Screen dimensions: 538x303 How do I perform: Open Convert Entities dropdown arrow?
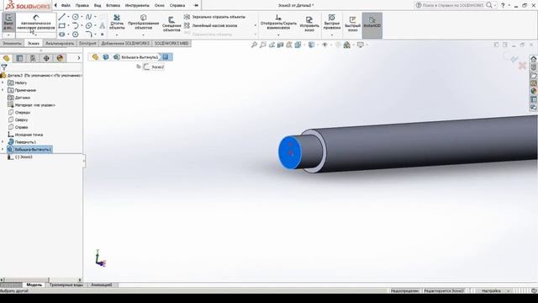[144, 35]
